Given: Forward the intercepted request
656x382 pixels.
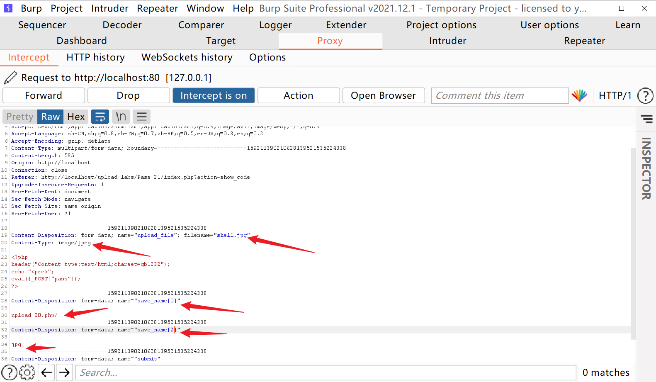Looking at the screenshot, I should point(44,95).
